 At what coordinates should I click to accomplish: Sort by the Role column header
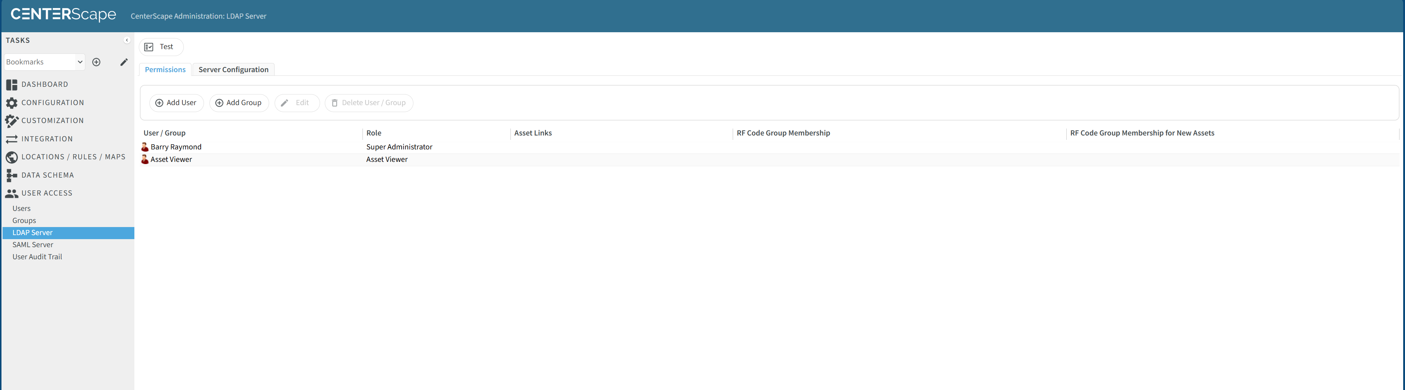[373, 133]
